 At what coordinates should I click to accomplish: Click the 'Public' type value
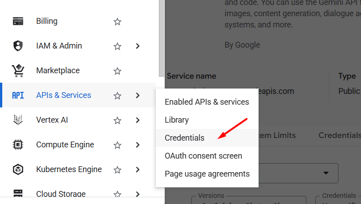click(349, 91)
